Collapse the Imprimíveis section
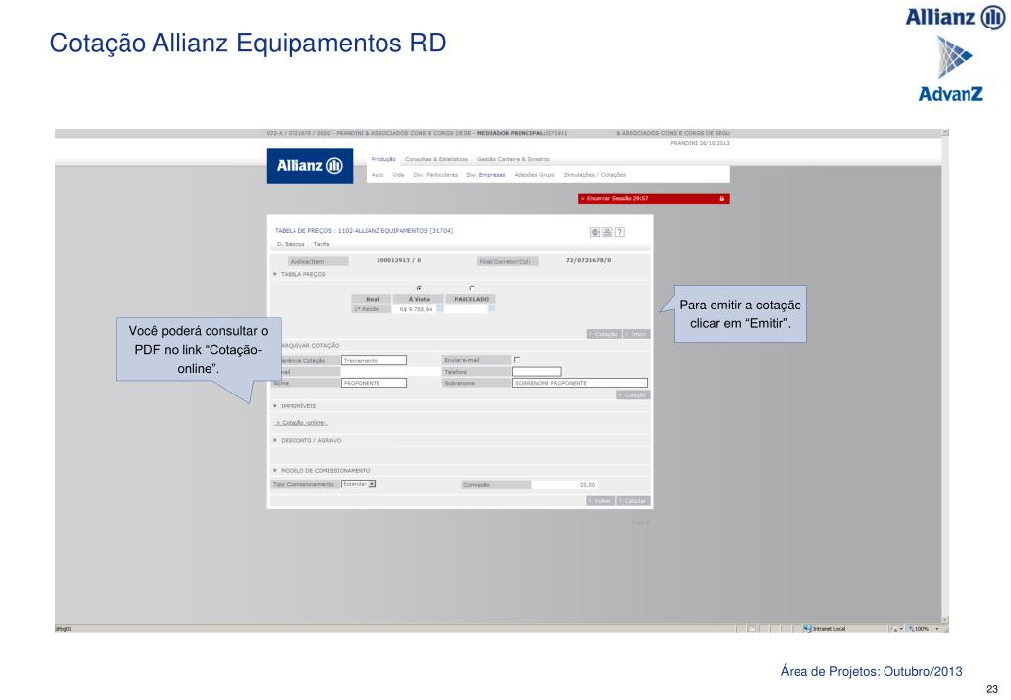1011x700 pixels. point(275,406)
